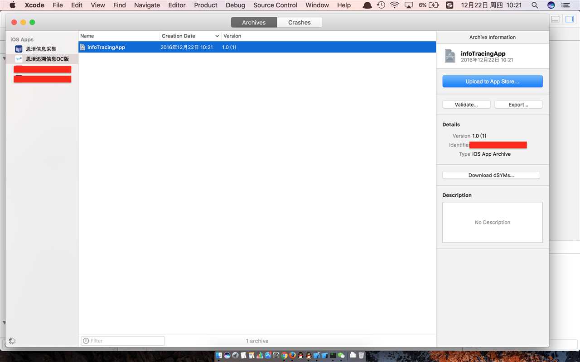This screenshot has width=580, height=362.
Task: Click the loading spinner at sidebar bottom
Action: pos(13,341)
